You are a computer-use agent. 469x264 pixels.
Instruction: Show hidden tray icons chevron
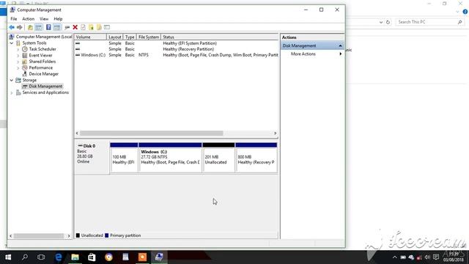[x=394, y=257]
